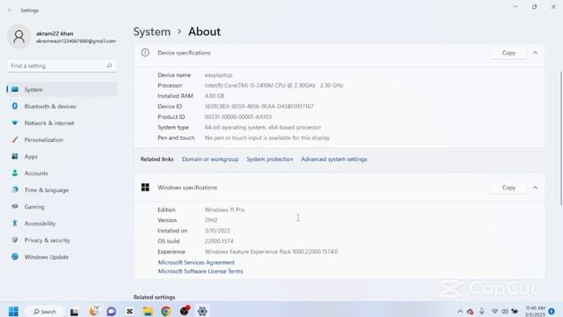Click the Pen and touch value text
Viewport: 563px width, 317px height.
tap(267, 138)
